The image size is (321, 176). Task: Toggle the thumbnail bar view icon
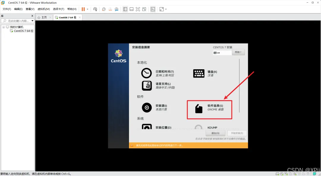coord(132,9)
